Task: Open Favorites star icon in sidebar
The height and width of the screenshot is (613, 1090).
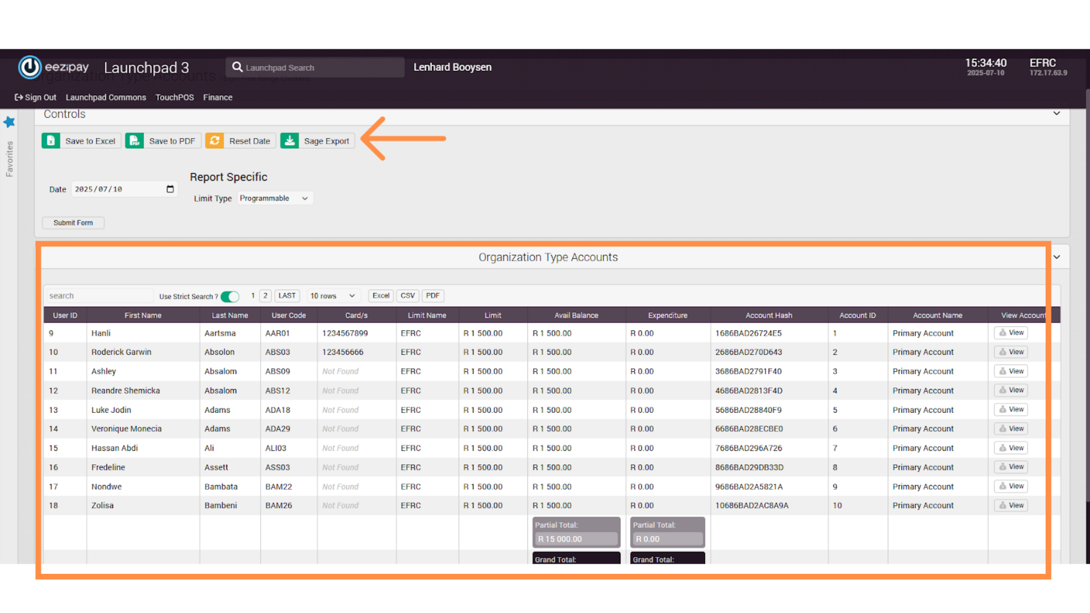Action: (9, 121)
